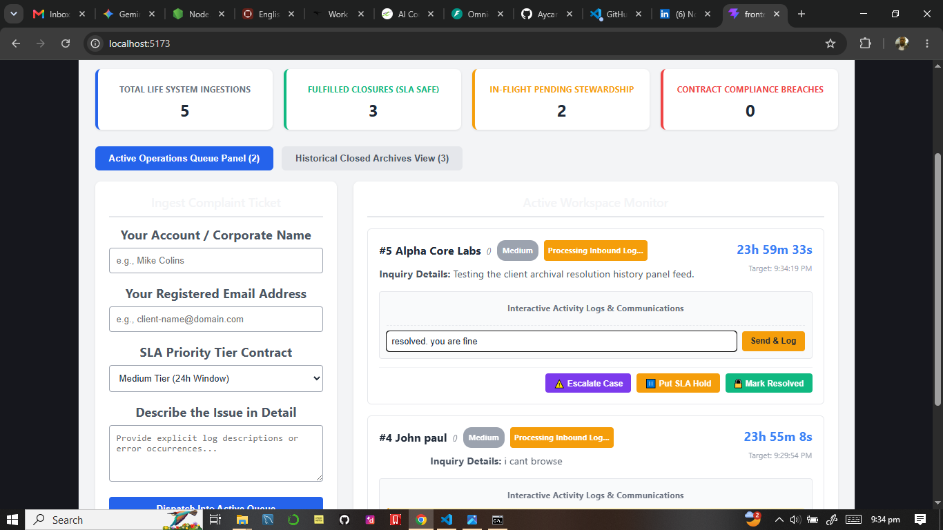Bookmark this page with the star icon
The height and width of the screenshot is (530, 943).
[x=830, y=43]
